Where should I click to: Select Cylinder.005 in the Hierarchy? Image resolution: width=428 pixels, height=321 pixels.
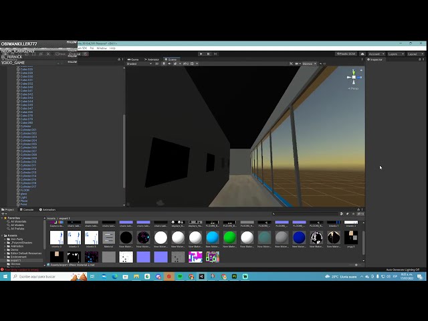pos(28,144)
